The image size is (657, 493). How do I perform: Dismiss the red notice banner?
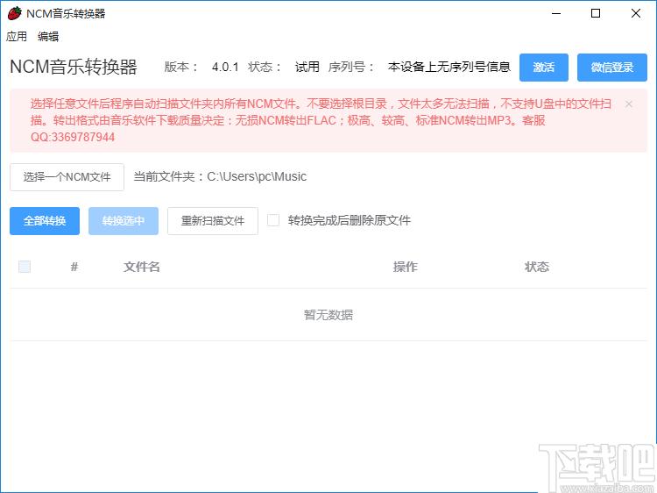point(628,104)
